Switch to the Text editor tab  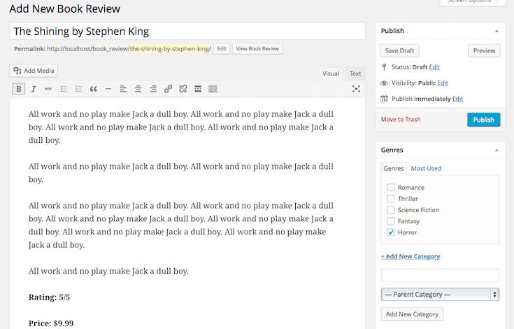coord(355,73)
